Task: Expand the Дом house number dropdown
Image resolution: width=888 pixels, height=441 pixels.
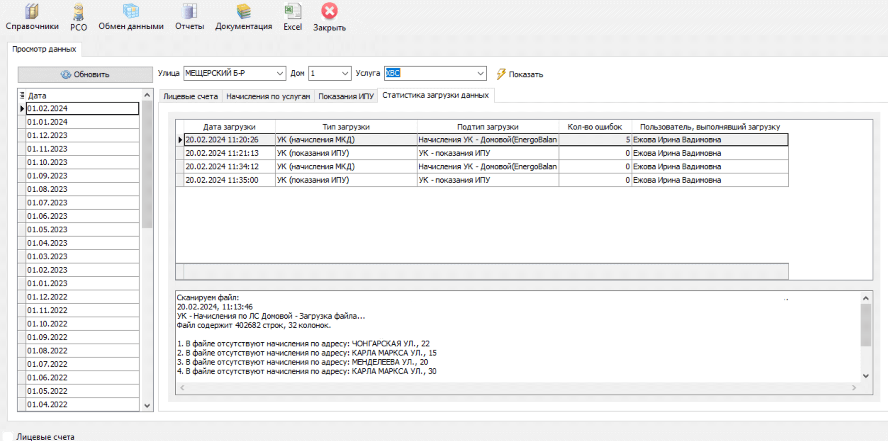Action: click(345, 73)
